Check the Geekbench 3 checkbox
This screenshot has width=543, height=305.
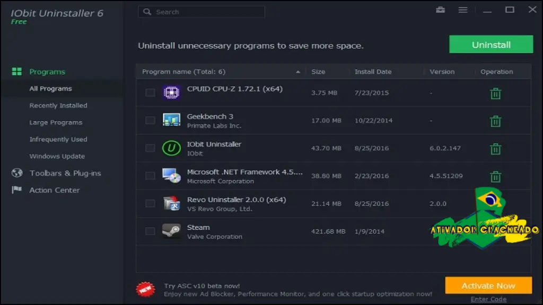coord(150,120)
